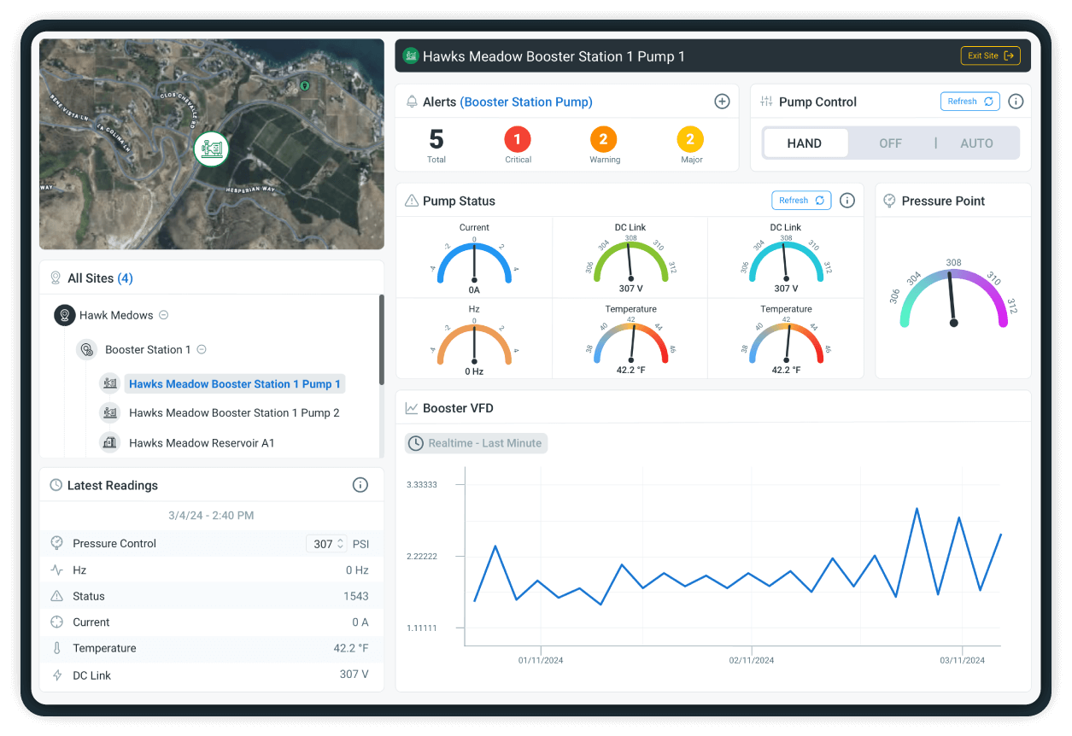Set pump control to OFF
This screenshot has height=736, width=1072.
click(x=890, y=143)
